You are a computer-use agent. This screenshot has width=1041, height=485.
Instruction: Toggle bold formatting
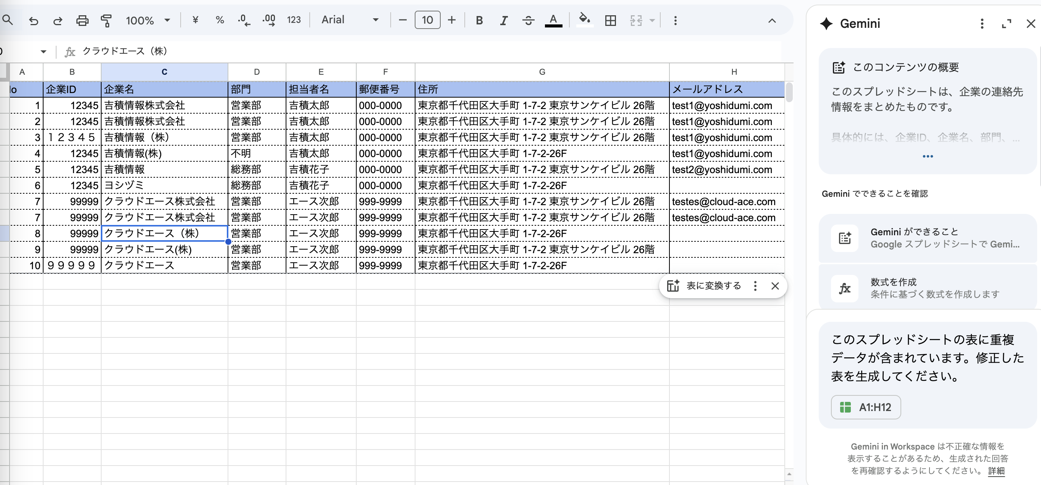point(479,20)
